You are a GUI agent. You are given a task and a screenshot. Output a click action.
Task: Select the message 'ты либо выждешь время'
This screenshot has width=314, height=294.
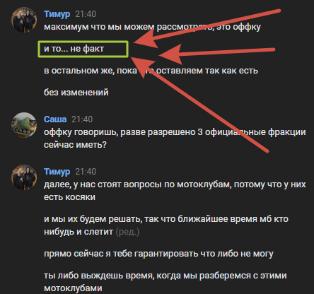165,282
